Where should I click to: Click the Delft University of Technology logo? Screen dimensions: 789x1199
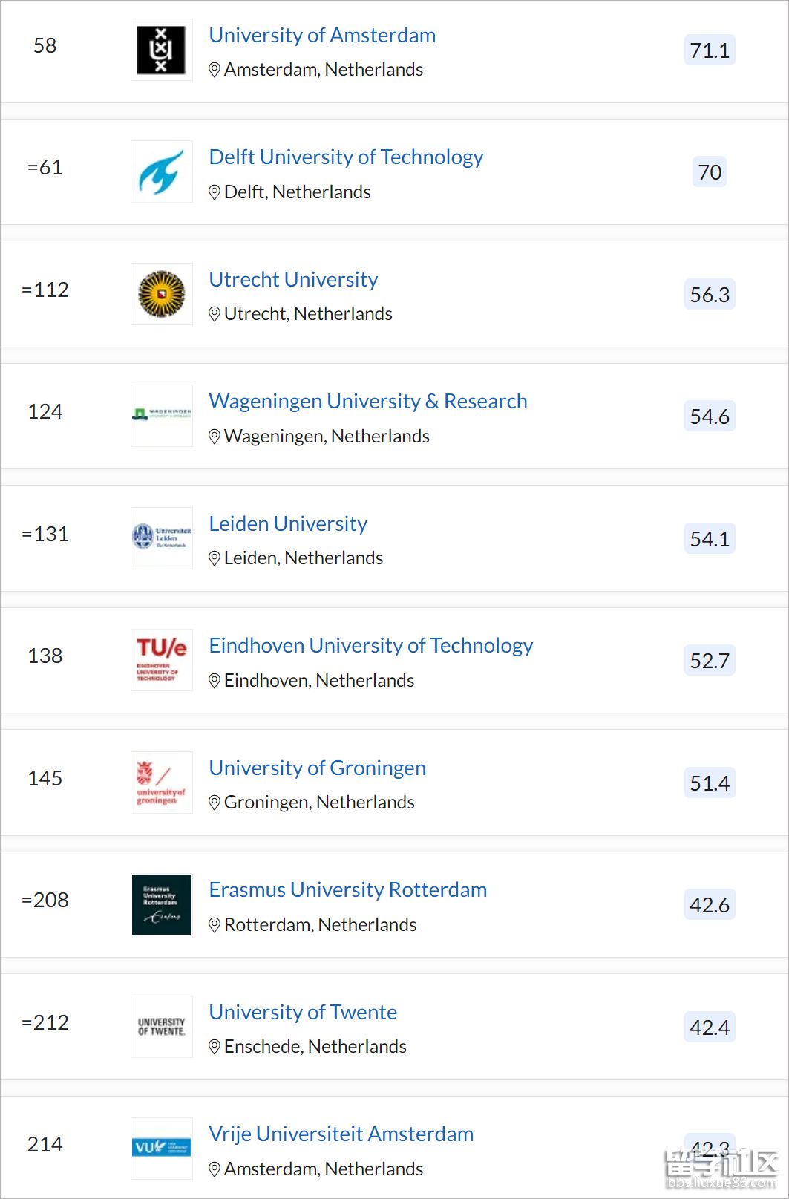click(x=161, y=171)
